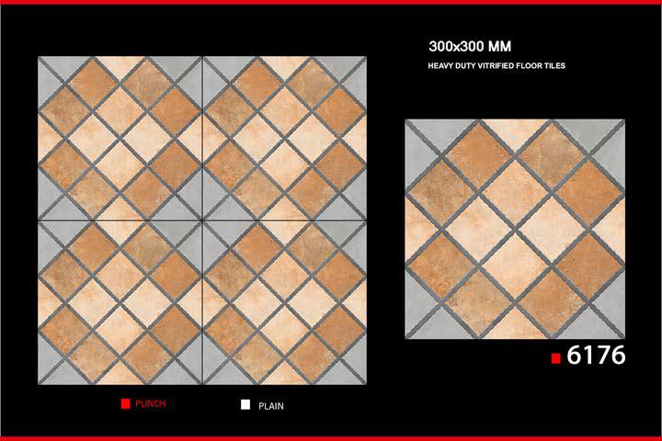662x441 pixels.
Task: Click the 300x300 MM size heading
Action: pyautogui.click(x=470, y=46)
